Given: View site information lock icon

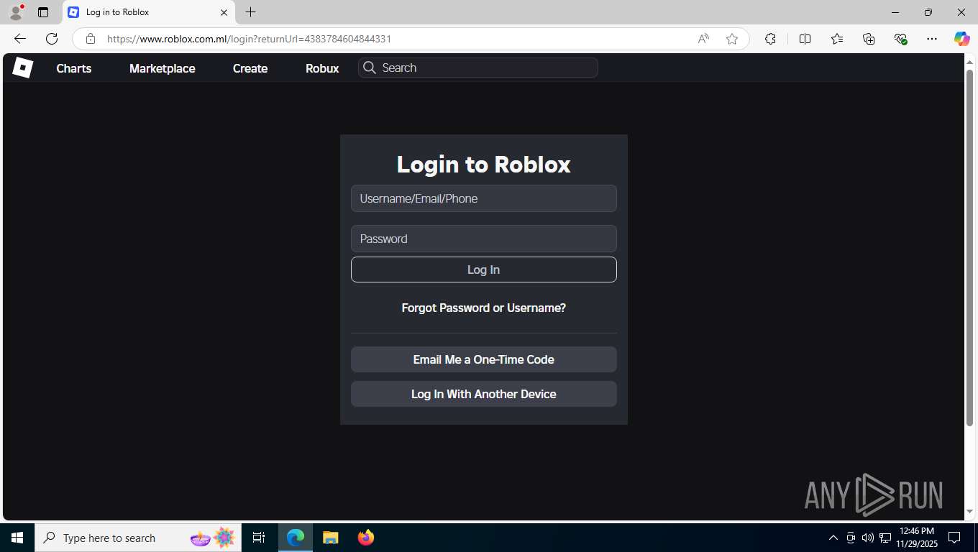Looking at the screenshot, I should click(90, 39).
